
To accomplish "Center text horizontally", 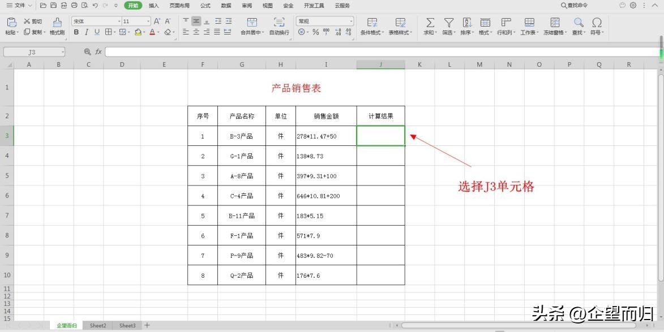I will coord(196,32).
